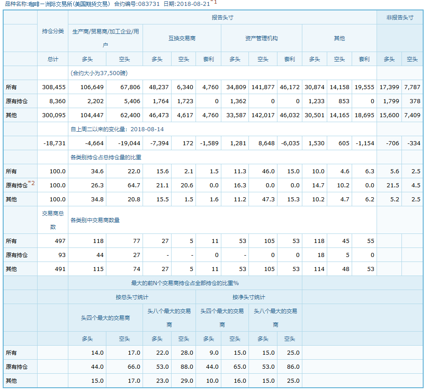Select the 互换交易商 column group header

tap(181, 38)
